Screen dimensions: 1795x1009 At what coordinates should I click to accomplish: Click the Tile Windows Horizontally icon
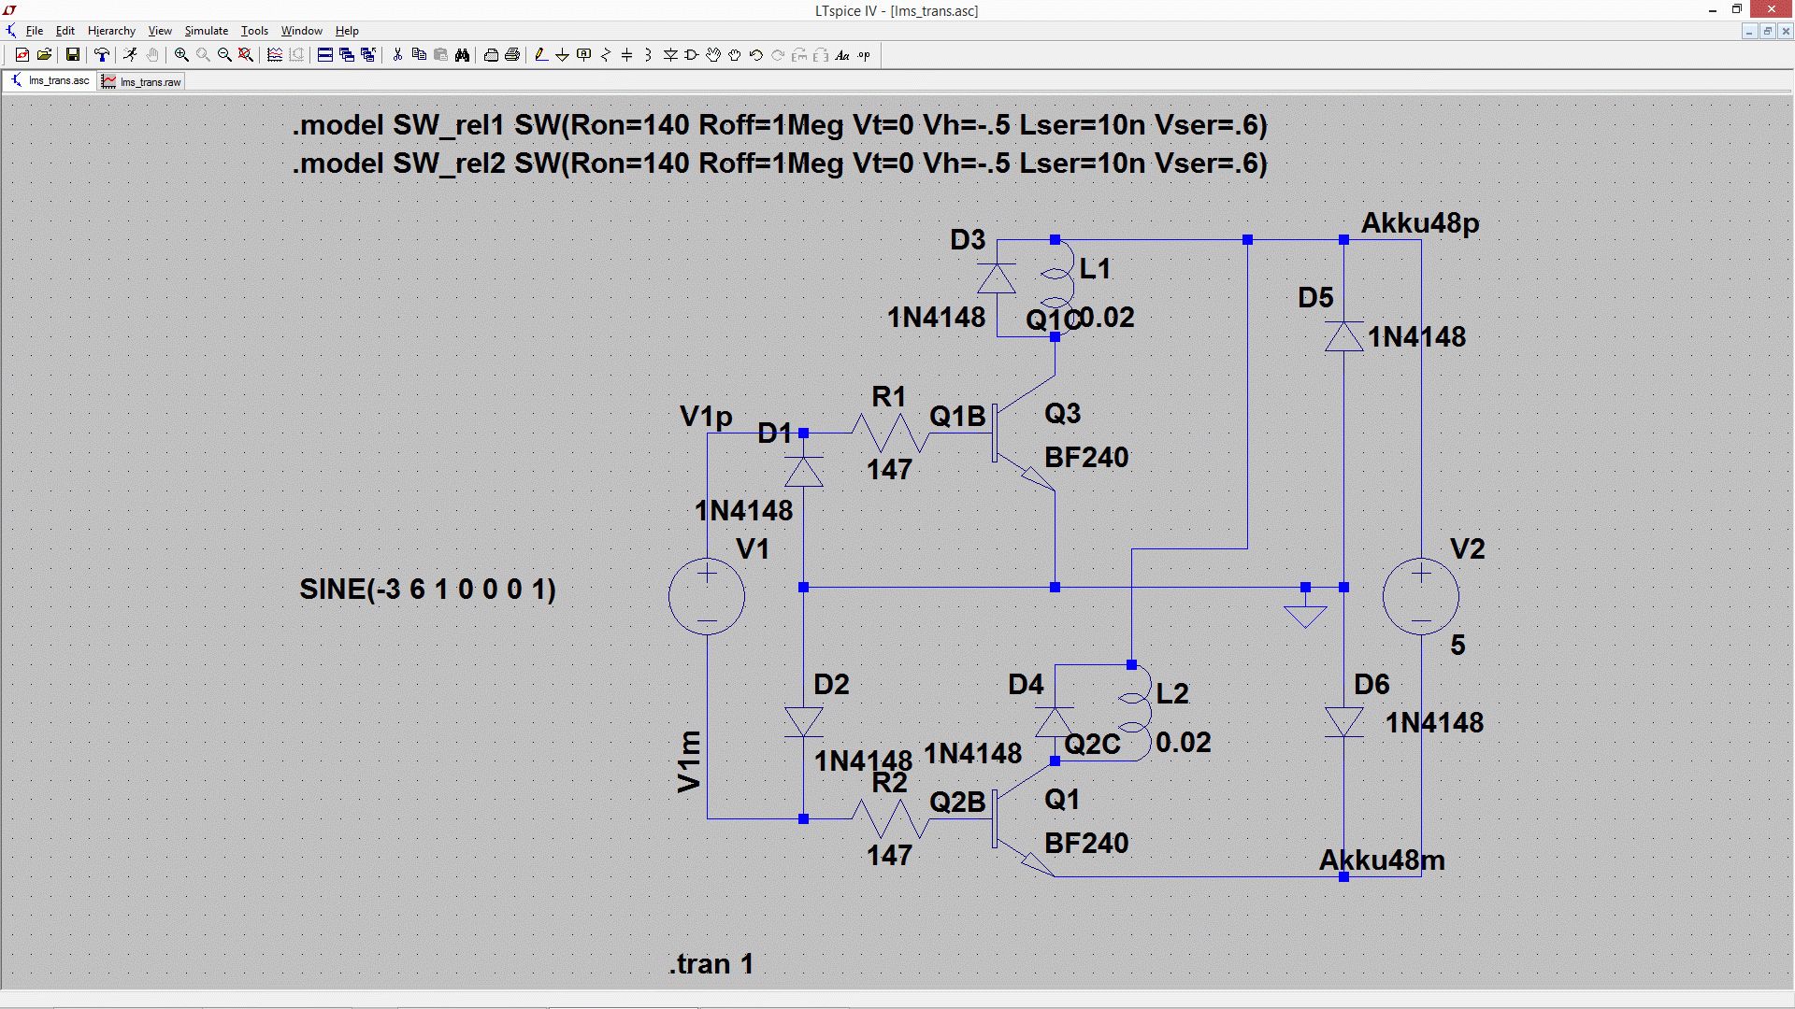324,55
